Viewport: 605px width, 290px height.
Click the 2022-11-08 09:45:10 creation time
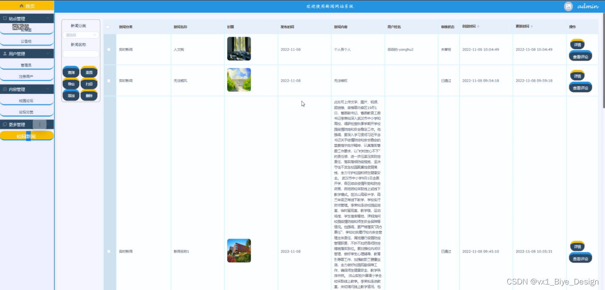(480, 251)
